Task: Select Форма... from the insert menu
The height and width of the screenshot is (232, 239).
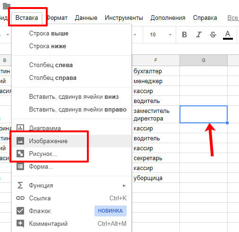Action: [72, 166]
